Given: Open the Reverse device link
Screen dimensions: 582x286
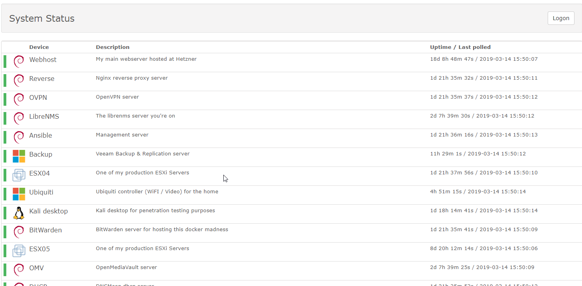Looking at the screenshot, I should [x=42, y=79].
